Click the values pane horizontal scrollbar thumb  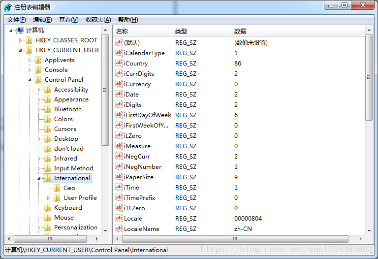235,239
